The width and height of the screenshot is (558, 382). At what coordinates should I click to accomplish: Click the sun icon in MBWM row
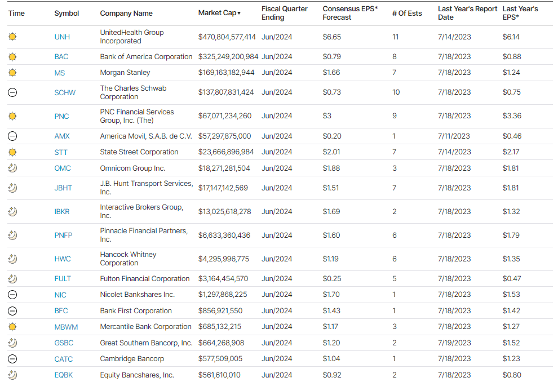12,326
